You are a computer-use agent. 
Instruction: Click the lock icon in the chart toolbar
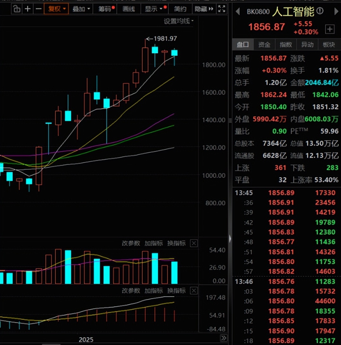[17, 9]
